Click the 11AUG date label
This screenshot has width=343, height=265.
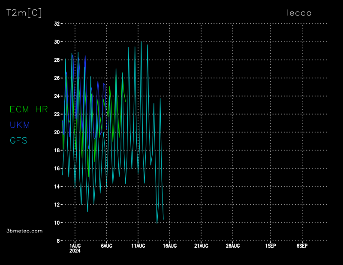[x=138, y=246]
